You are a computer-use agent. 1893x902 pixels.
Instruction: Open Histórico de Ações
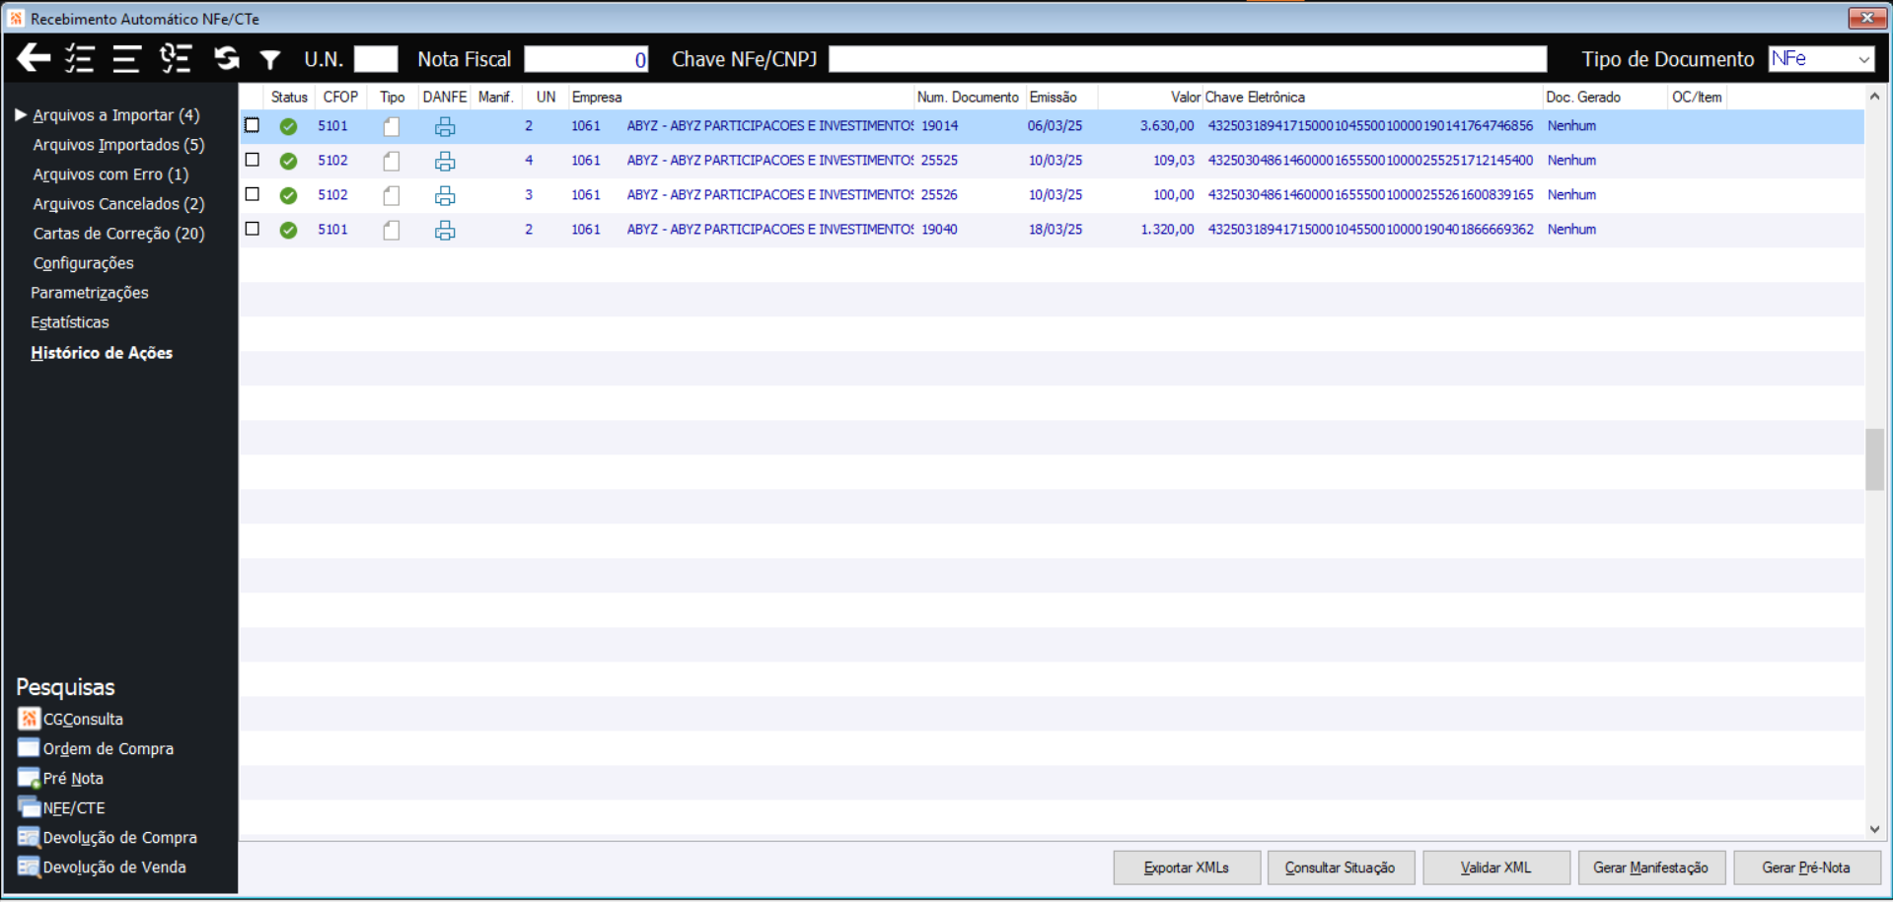click(x=102, y=353)
